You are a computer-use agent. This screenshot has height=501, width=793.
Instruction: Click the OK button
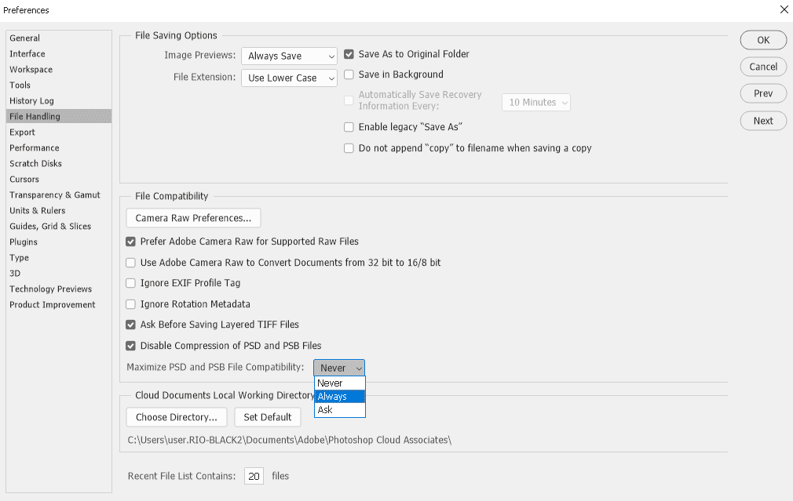click(763, 40)
